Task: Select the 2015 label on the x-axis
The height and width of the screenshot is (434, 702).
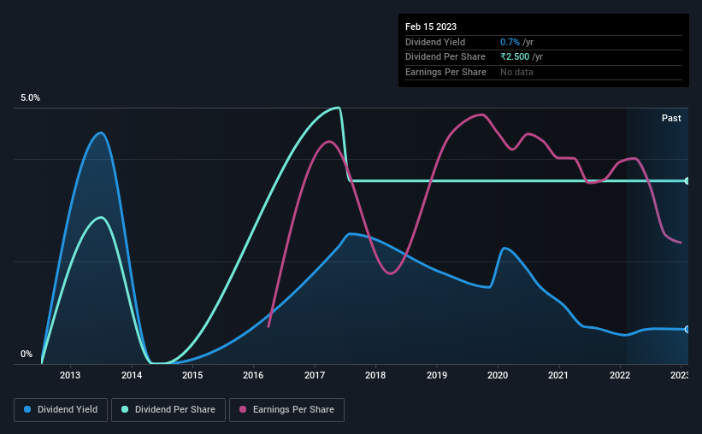Action: [192, 375]
